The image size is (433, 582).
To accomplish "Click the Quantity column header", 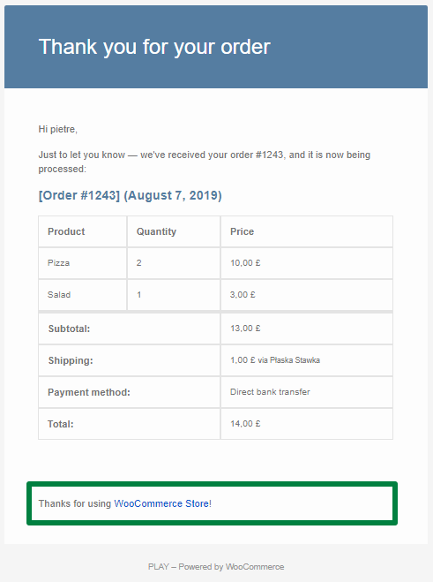I will tap(156, 231).
